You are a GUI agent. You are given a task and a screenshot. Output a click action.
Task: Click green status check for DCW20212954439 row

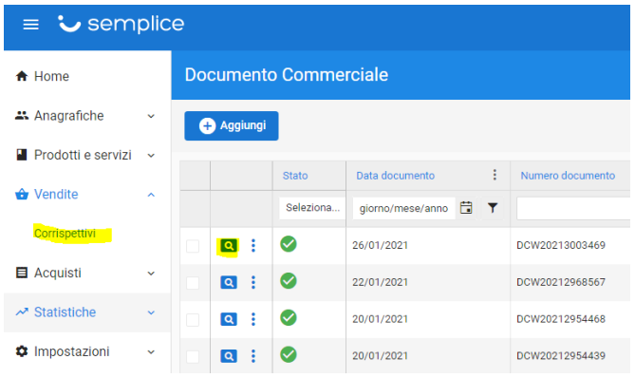pyautogui.click(x=289, y=354)
